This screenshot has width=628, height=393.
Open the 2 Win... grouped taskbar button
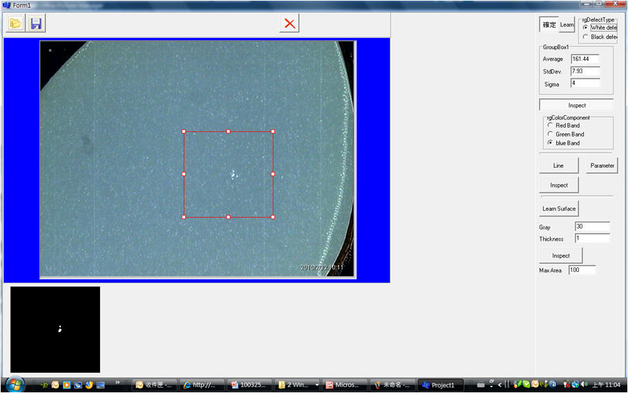[x=297, y=385]
